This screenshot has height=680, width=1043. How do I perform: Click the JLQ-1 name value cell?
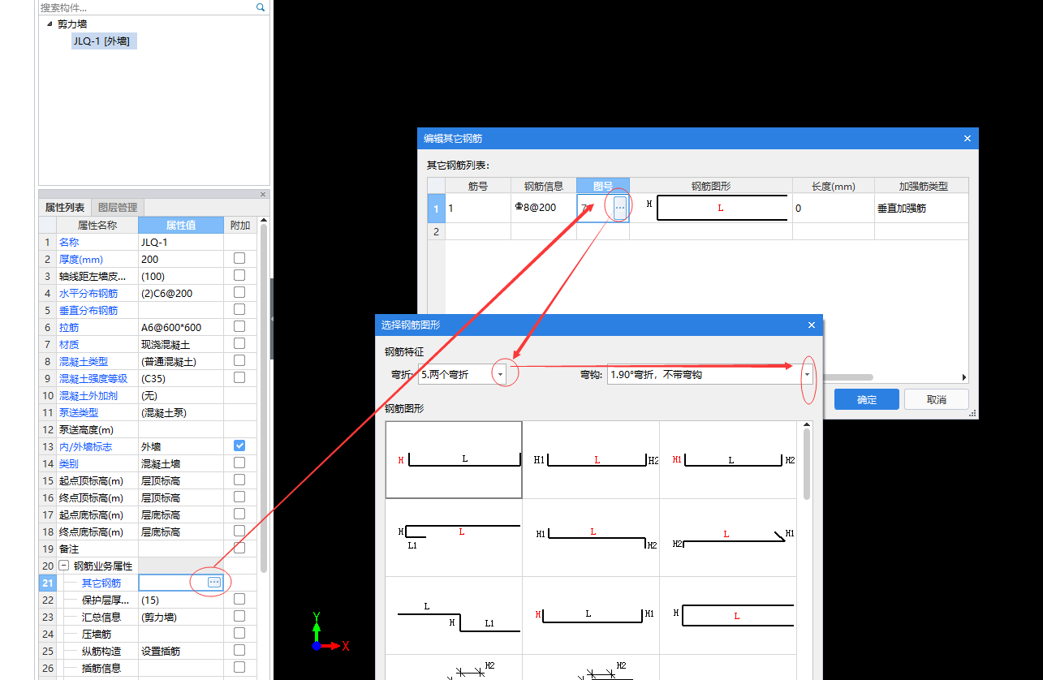tap(180, 242)
